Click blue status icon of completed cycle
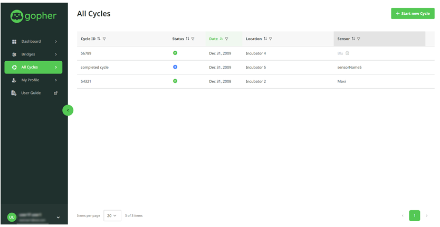The height and width of the screenshot is (227, 440). coord(175,67)
